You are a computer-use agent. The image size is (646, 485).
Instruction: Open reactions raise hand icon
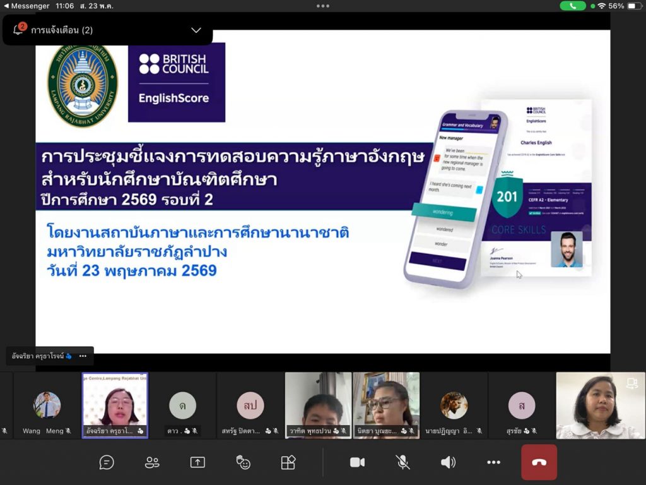(243, 462)
